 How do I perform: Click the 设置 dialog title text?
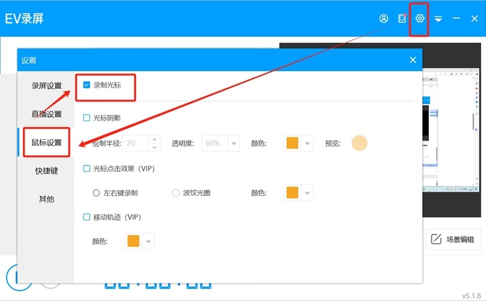[29, 60]
